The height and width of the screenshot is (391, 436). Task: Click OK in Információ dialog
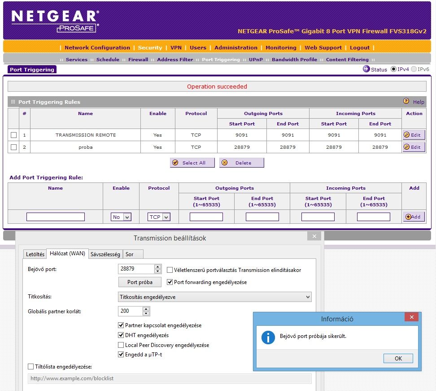click(x=398, y=358)
